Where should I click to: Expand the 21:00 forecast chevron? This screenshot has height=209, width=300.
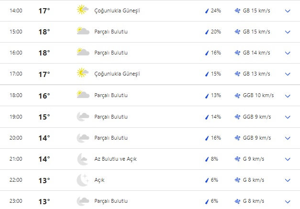pos(288,159)
